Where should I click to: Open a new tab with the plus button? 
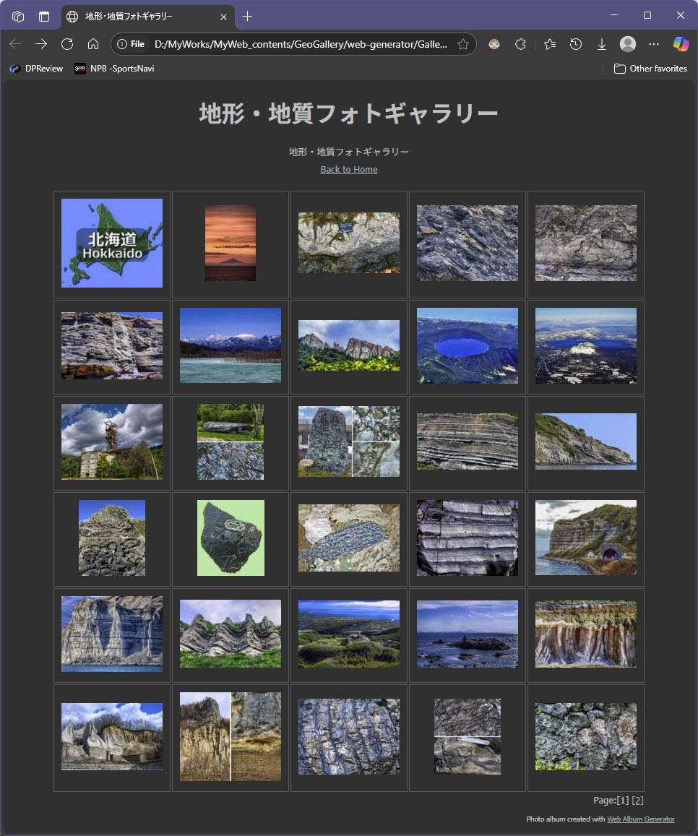pyautogui.click(x=247, y=17)
